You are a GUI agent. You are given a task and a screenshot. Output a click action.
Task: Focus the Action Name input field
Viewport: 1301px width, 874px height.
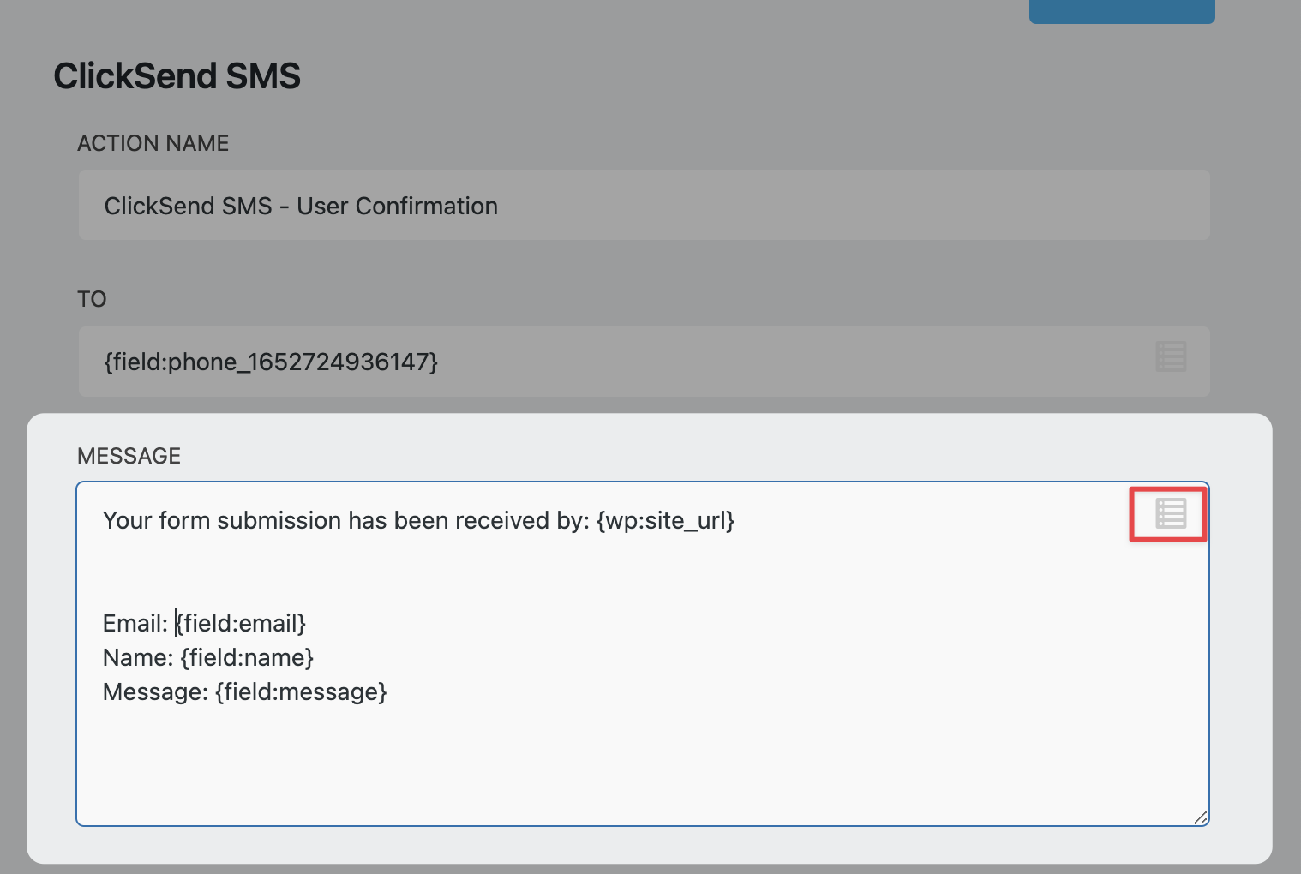(643, 206)
